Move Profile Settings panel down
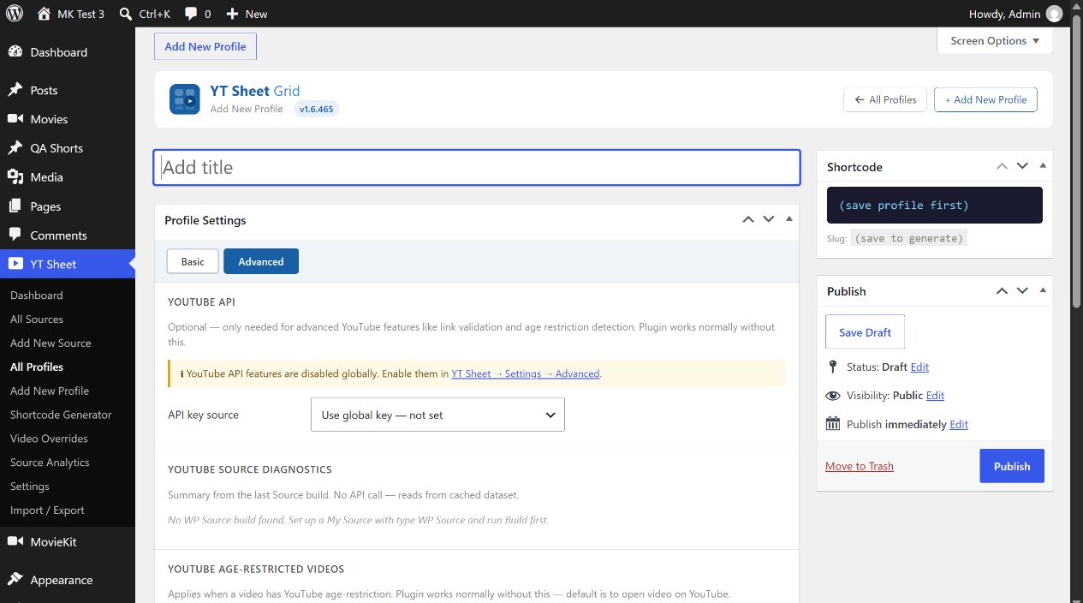Image resolution: width=1083 pixels, height=603 pixels. coord(769,219)
